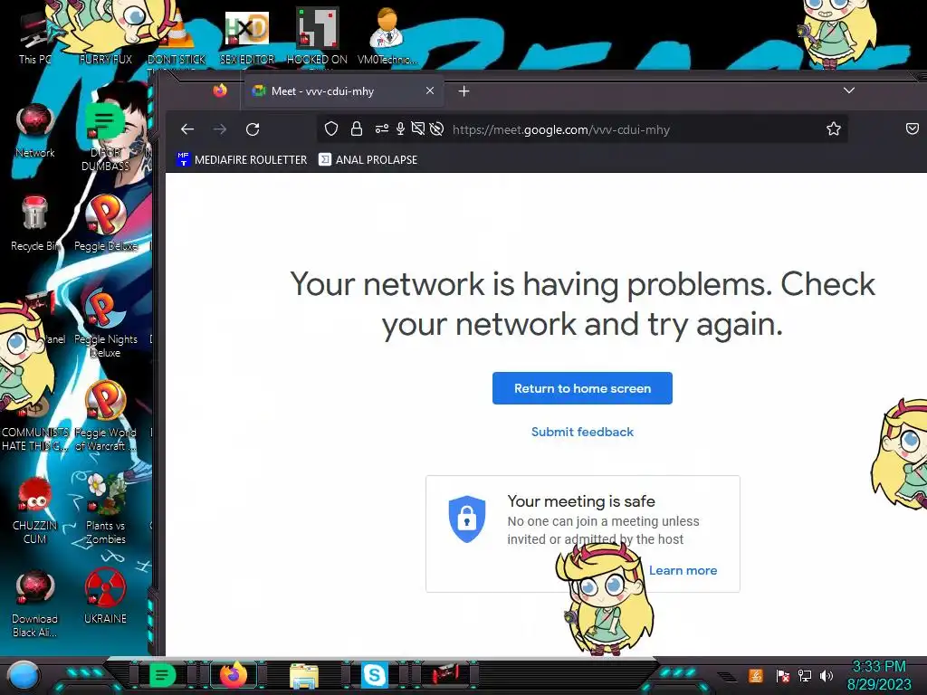Open the tracking protection shield icon
This screenshot has height=695, width=927.
pyautogui.click(x=331, y=129)
